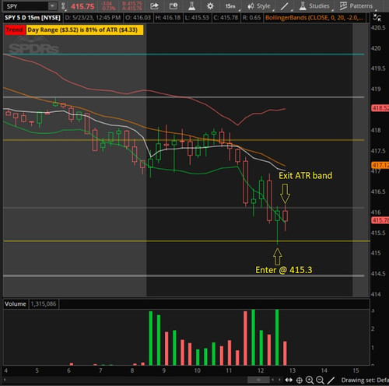
Task: Click the net change -3.04 text
Action: click(107, 4)
